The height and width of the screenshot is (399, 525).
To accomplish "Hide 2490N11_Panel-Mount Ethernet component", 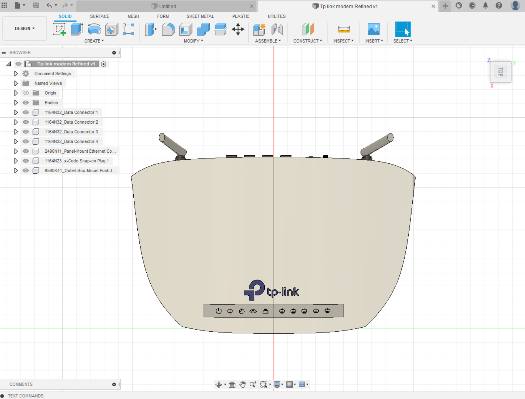I will pyautogui.click(x=26, y=151).
